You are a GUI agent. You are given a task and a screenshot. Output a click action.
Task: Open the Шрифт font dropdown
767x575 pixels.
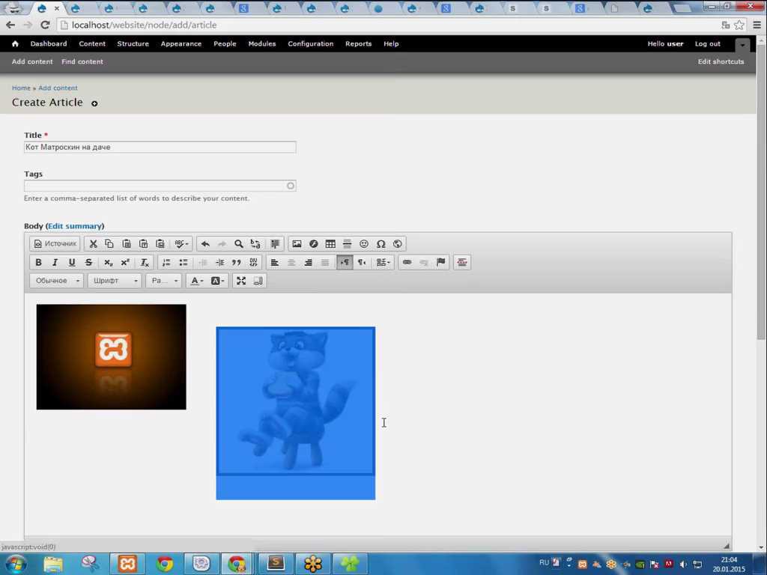click(115, 281)
